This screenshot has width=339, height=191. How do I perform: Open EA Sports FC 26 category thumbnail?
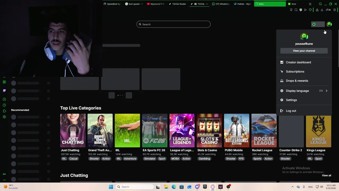coord(155,131)
